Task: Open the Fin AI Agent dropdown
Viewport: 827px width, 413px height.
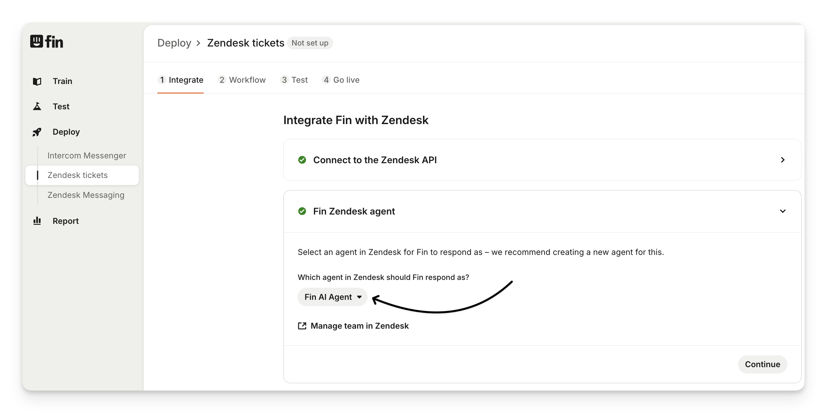Action: click(x=333, y=297)
